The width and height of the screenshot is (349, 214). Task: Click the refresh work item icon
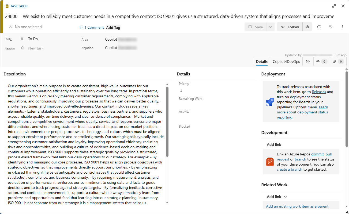(x=319, y=27)
